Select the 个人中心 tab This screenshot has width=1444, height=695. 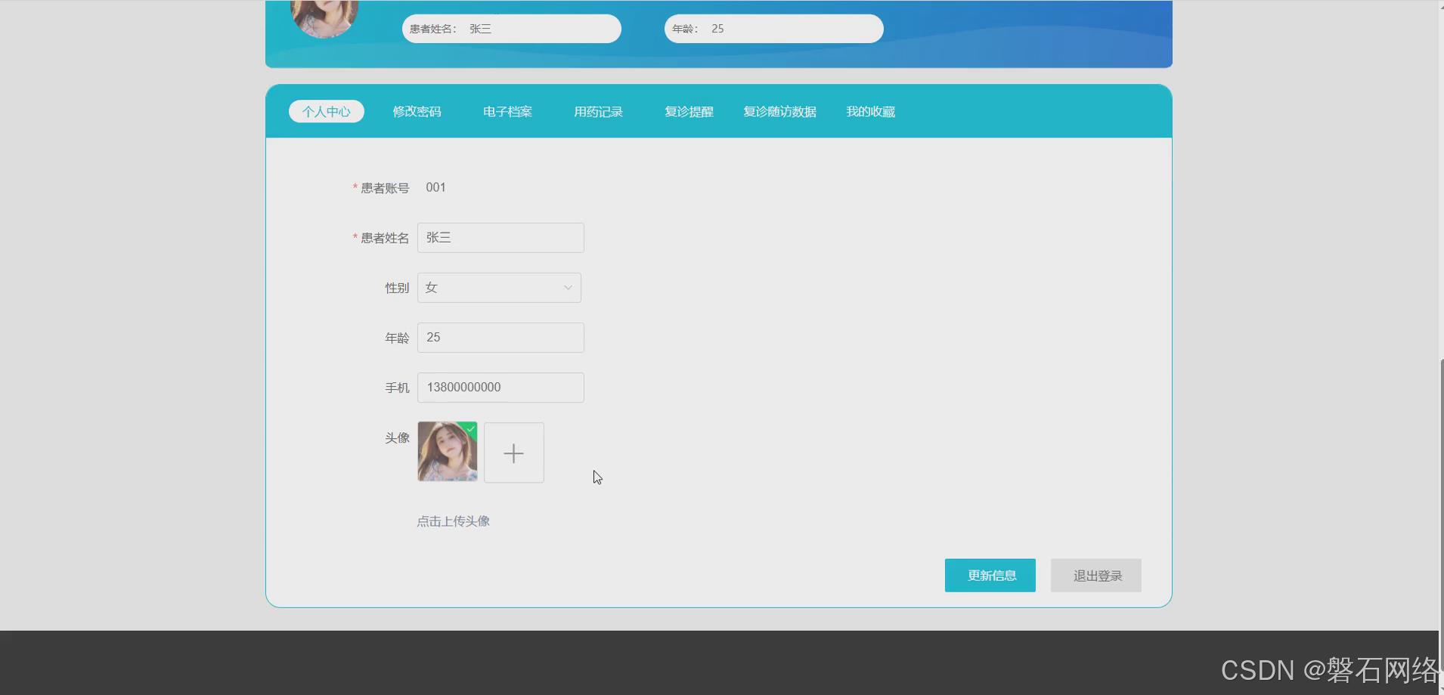(326, 111)
